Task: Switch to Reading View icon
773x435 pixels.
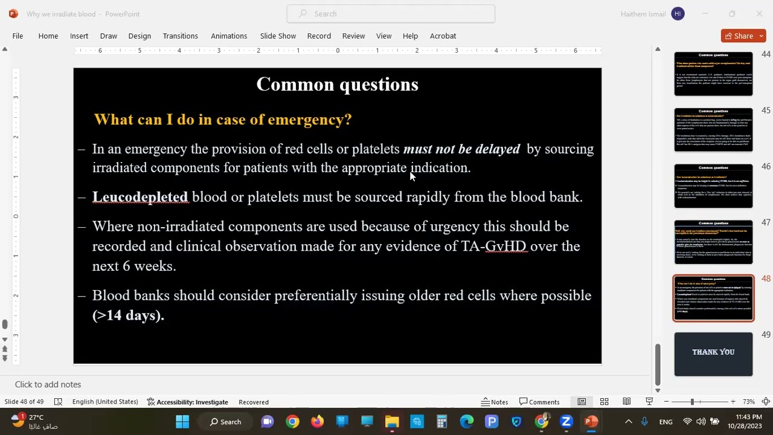Action: point(627,402)
